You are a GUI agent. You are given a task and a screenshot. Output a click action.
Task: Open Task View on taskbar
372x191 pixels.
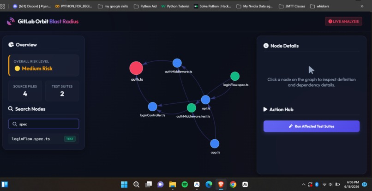(149, 185)
